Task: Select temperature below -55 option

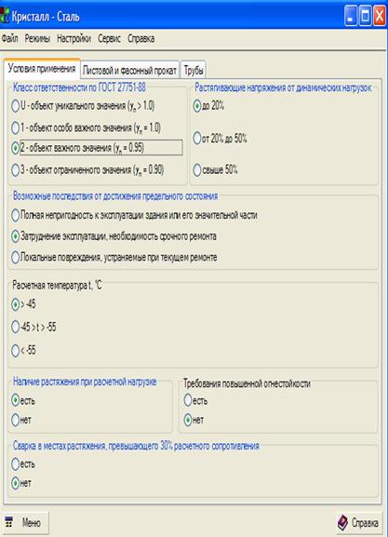Action: [15, 350]
